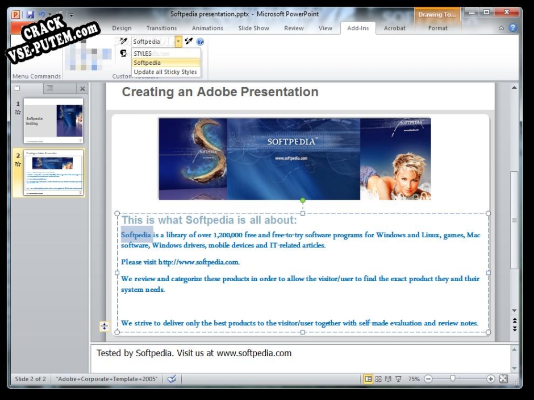Click the 75% zoom level button
The width and height of the screenshot is (534, 400).
(414, 379)
